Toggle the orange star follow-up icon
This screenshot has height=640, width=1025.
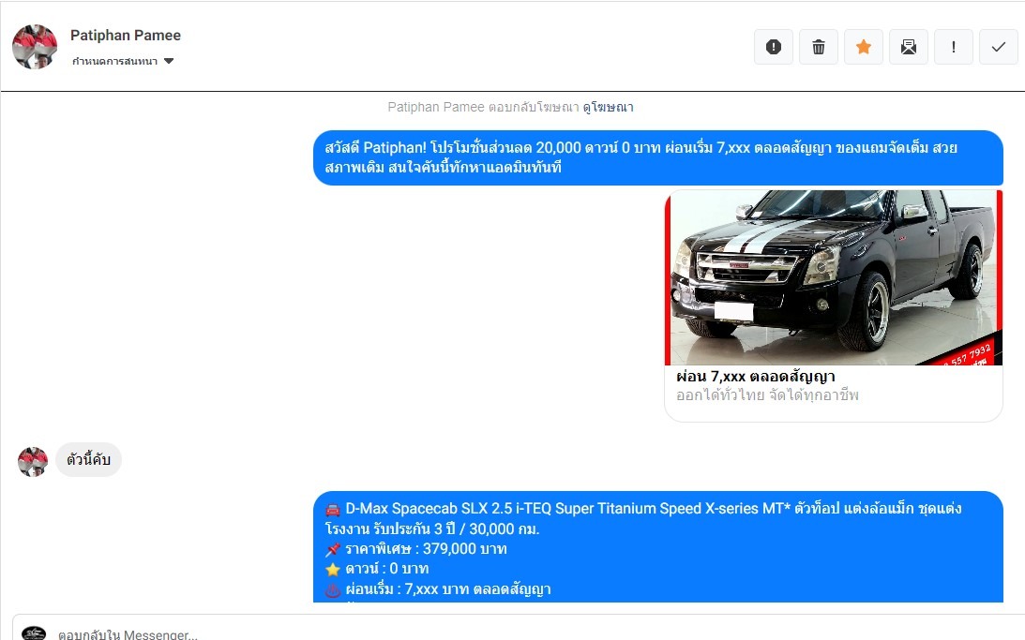(x=864, y=47)
